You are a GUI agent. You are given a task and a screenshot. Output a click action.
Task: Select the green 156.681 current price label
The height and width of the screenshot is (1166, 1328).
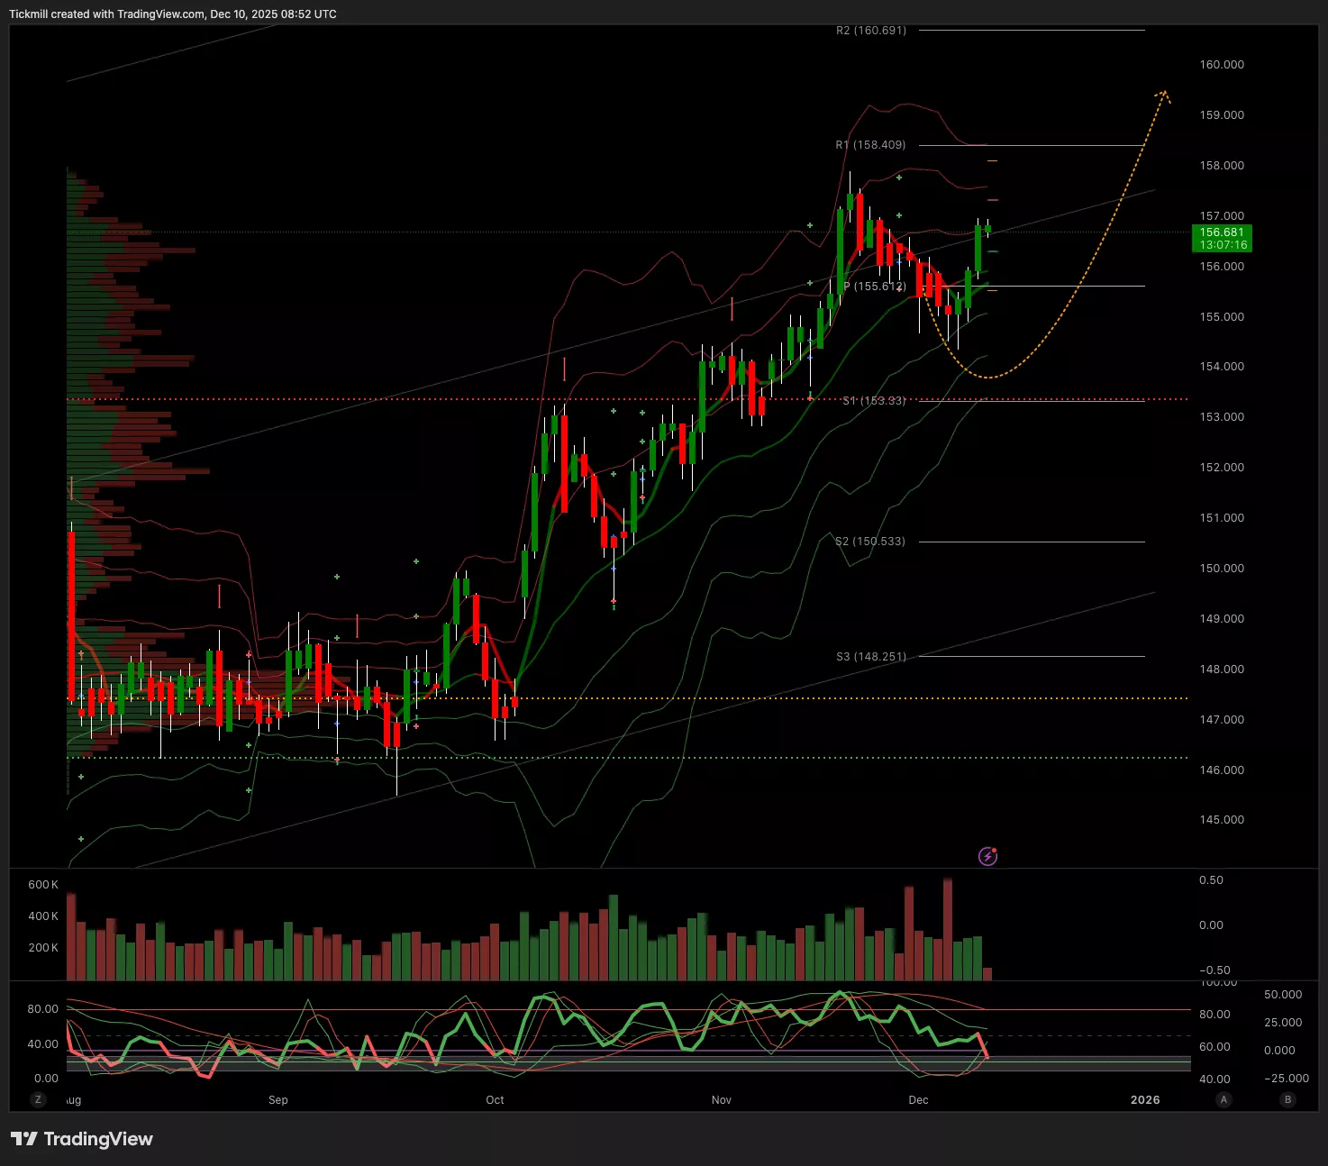tap(1222, 238)
